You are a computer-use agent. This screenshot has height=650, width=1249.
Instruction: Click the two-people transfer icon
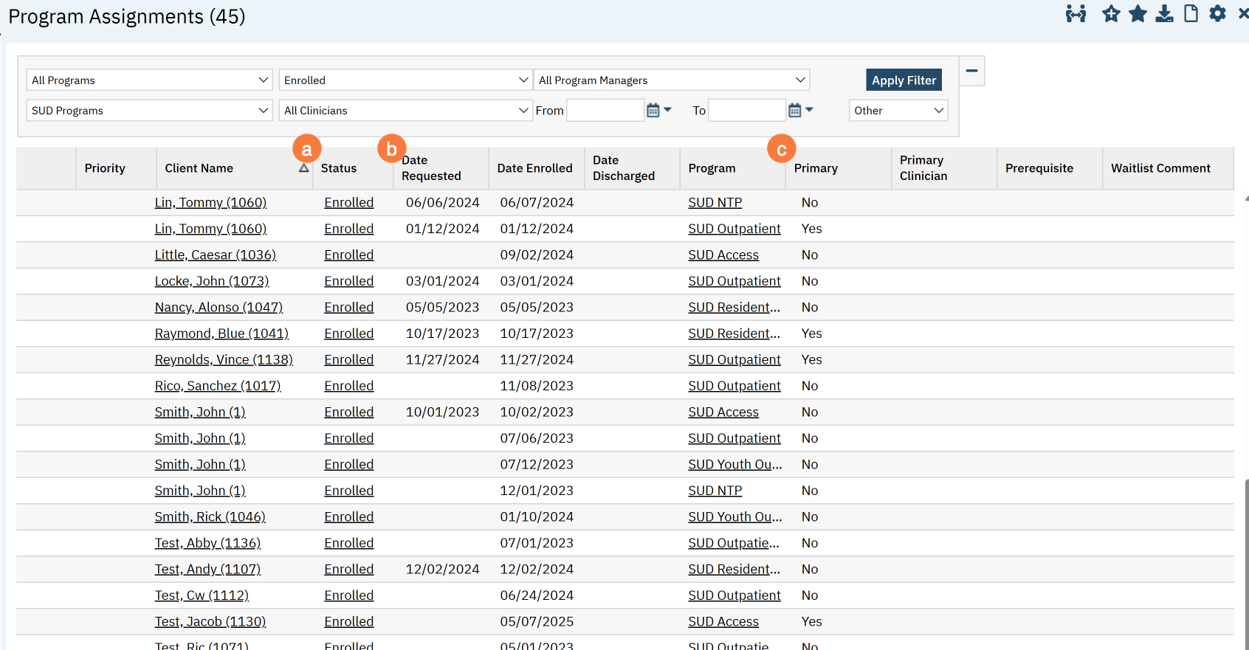click(x=1076, y=14)
